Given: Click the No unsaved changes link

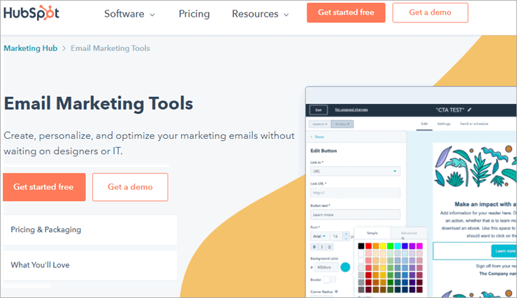Looking at the screenshot, I should pyautogui.click(x=351, y=110).
